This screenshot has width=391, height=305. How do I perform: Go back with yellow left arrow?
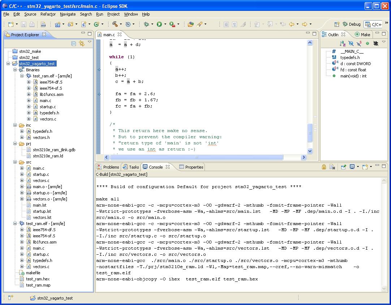coord(292,24)
